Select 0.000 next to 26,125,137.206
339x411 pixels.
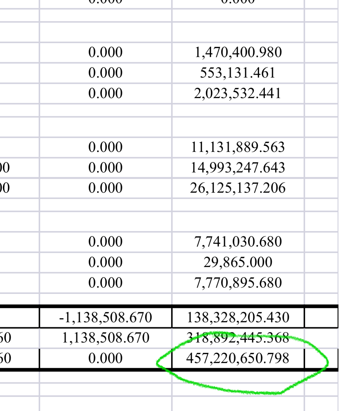coord(106,188)
